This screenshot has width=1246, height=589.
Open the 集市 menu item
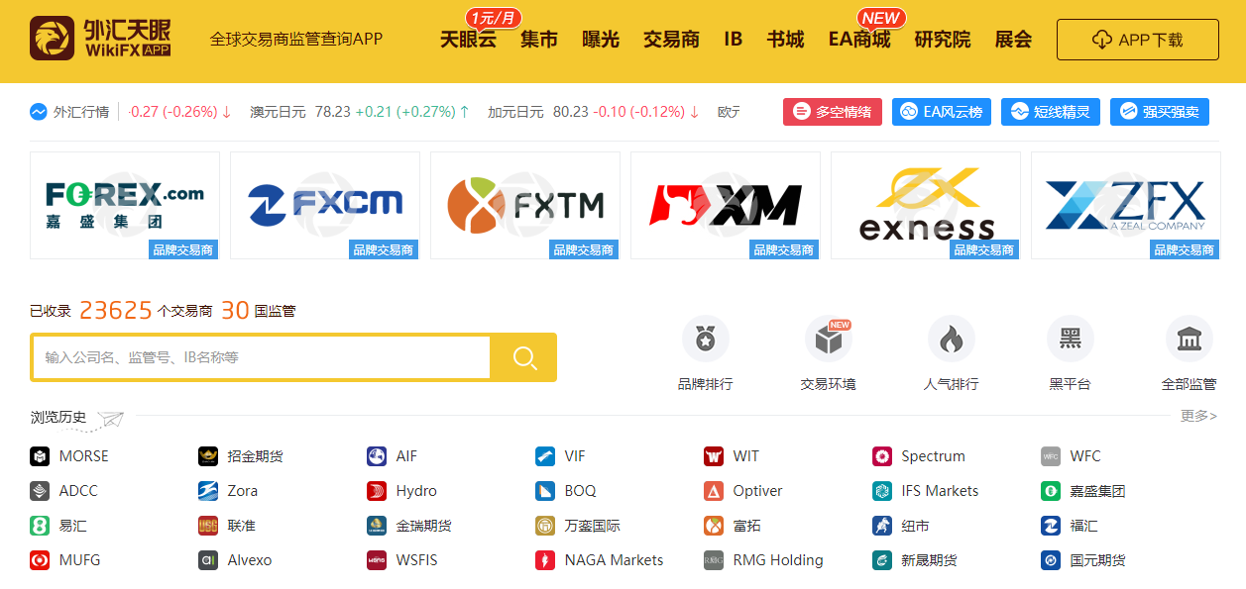coord(539,40)
